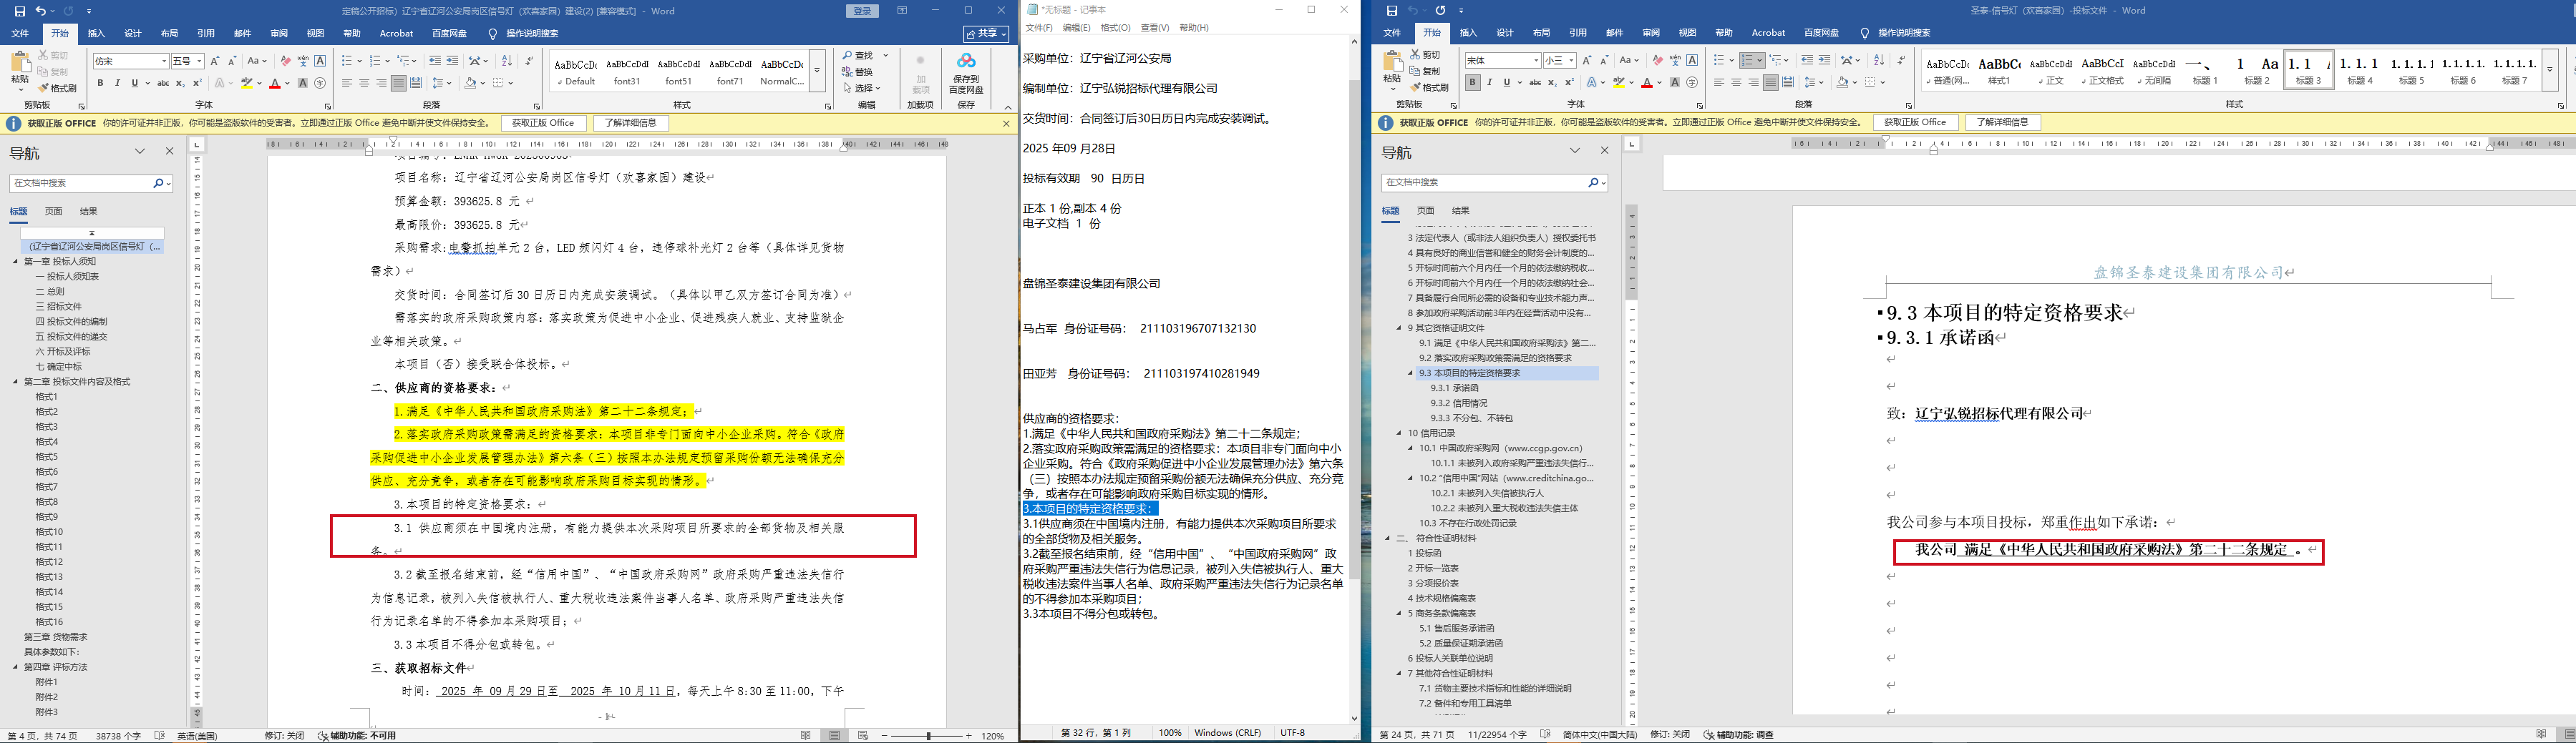Click the 剪切 cut icon in right Word
The width and height of the screenshot is (2576, 743).
tap(1425, 55)
